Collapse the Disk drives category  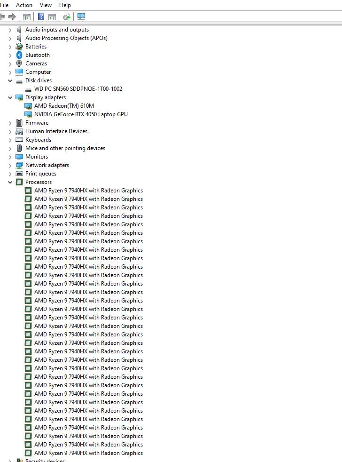10,80
